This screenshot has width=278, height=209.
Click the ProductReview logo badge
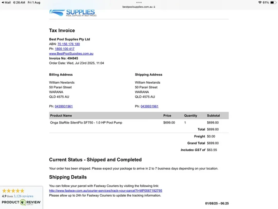pos(21,202)
